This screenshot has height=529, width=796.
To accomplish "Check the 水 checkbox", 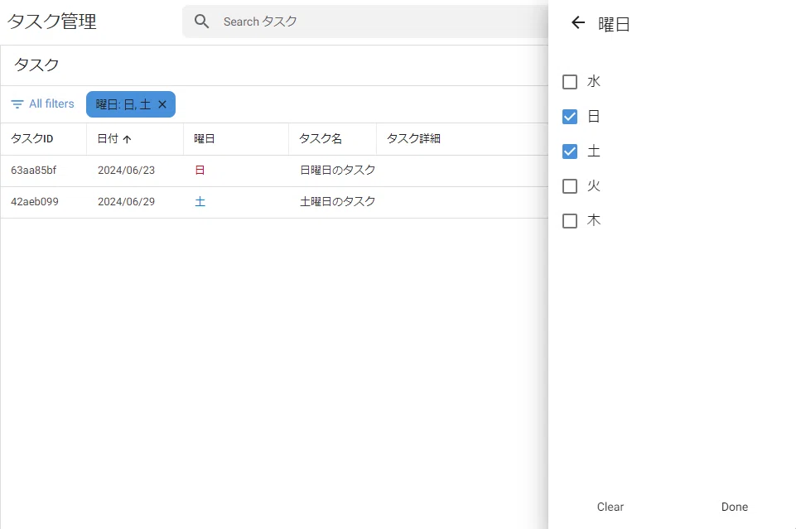I will 570,82.
